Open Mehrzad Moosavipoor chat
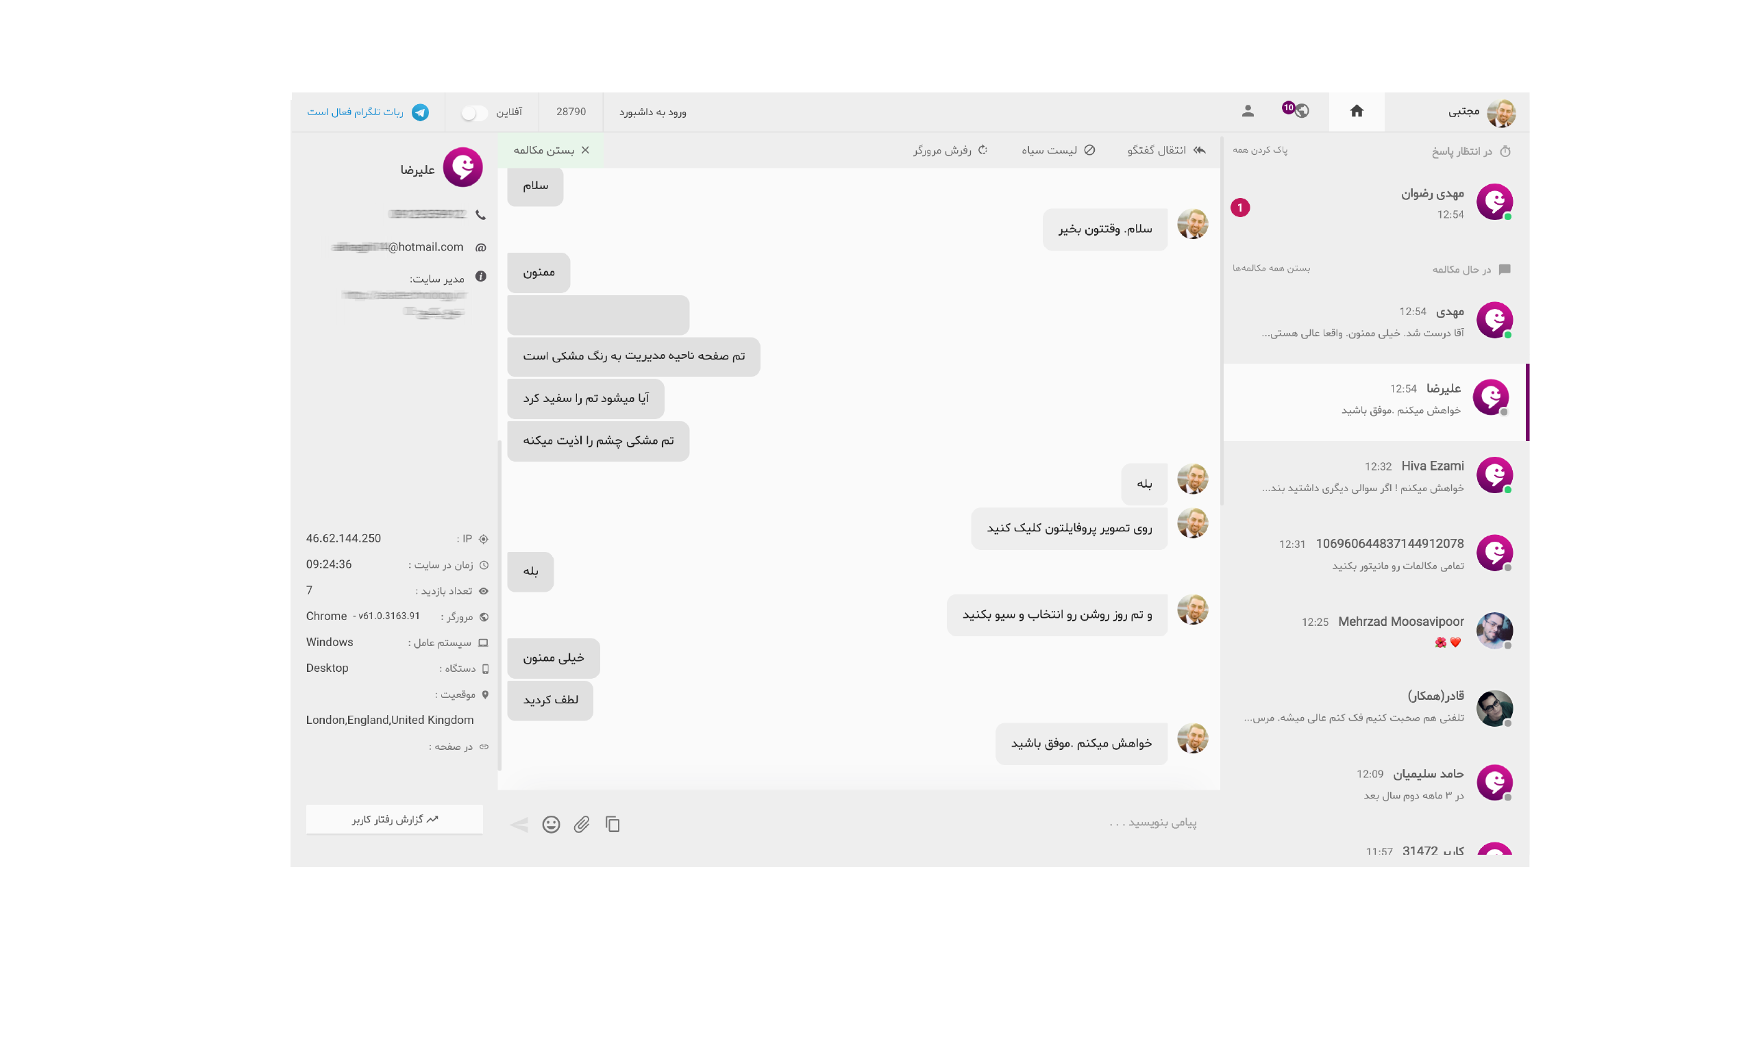 tap(1374, 630)
